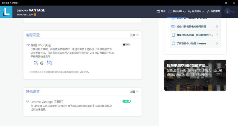
Task: Open 了解您的个人助理 Cortana link
Action: pyautogui.click(x=191, y=44)
